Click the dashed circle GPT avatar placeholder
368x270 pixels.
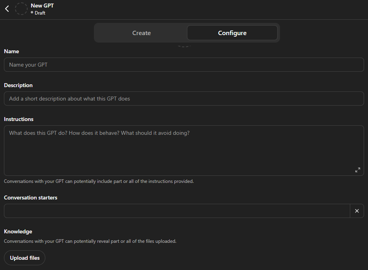21,9
